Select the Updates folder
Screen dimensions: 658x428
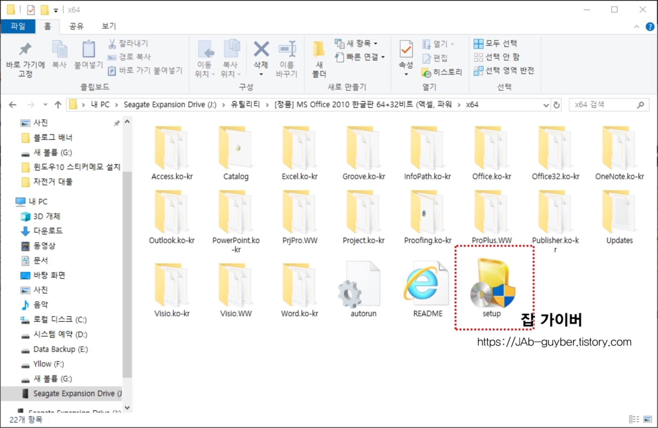[x=619, y=217]
